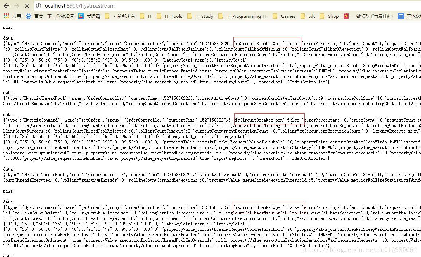This screenshot has height=257, width=421.
Task: Open the 应用 apps bookmark label
Action: point(17,16)
